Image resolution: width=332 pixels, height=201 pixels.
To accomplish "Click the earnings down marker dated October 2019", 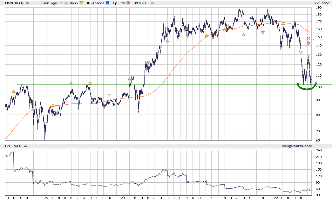I will 109,95.
